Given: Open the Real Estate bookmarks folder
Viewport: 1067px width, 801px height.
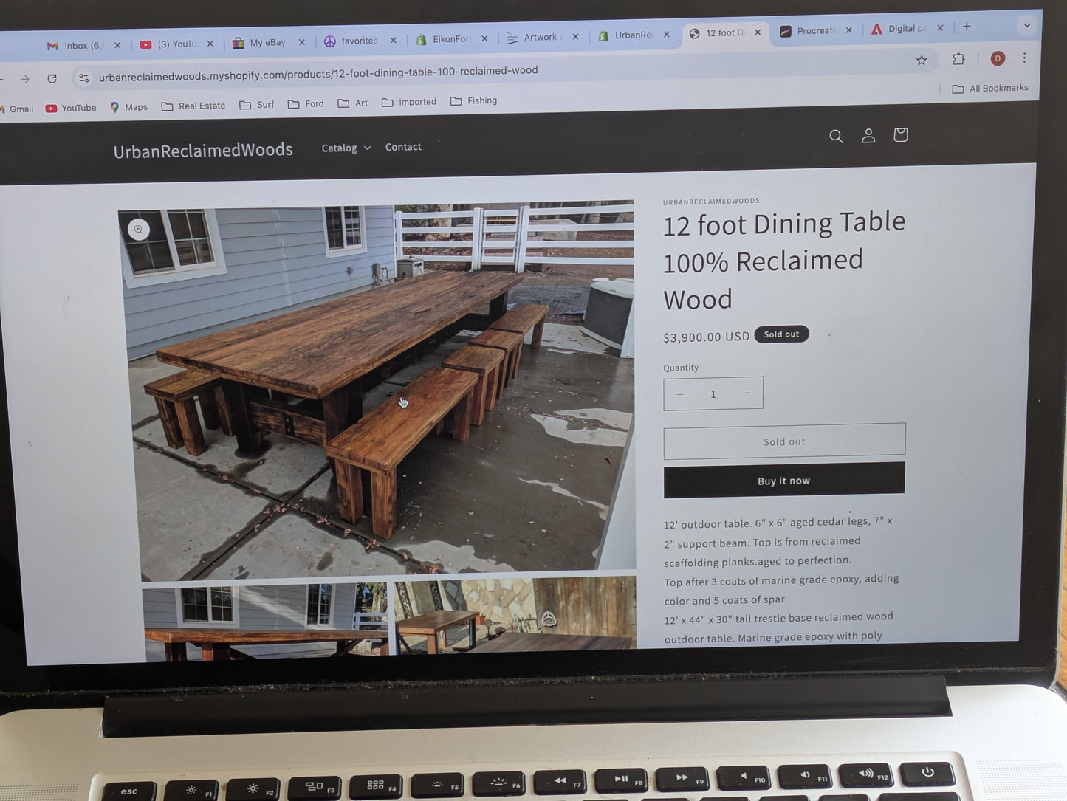Looking at the screenshot, I should pyautogui.click(x=193, y=106).
